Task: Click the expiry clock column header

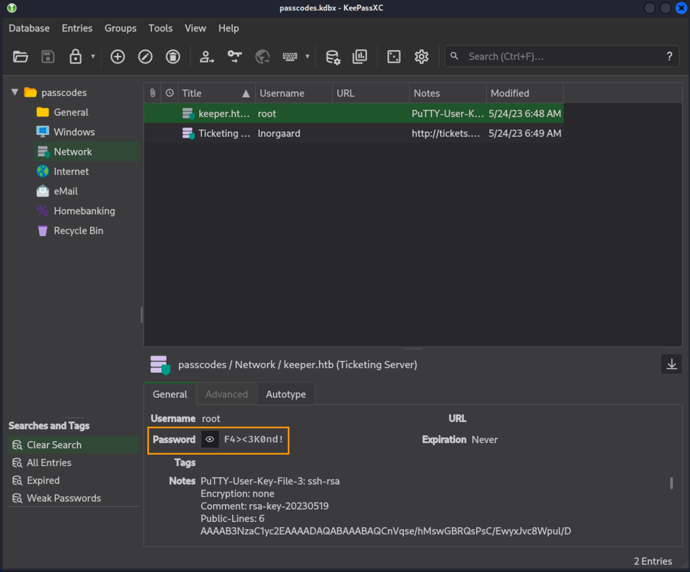Action: [169, 93]
